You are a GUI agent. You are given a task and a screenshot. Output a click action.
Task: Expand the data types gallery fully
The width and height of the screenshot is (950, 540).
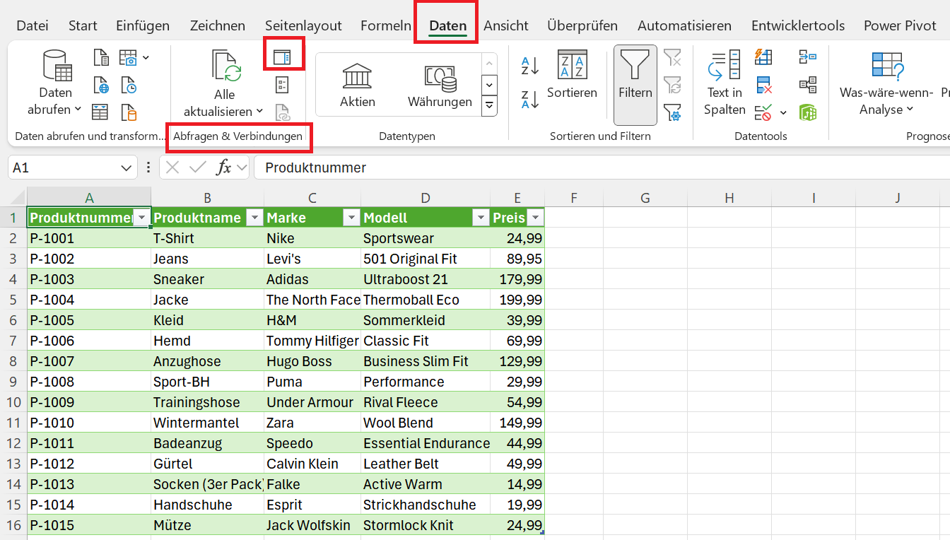pos(489,106)
